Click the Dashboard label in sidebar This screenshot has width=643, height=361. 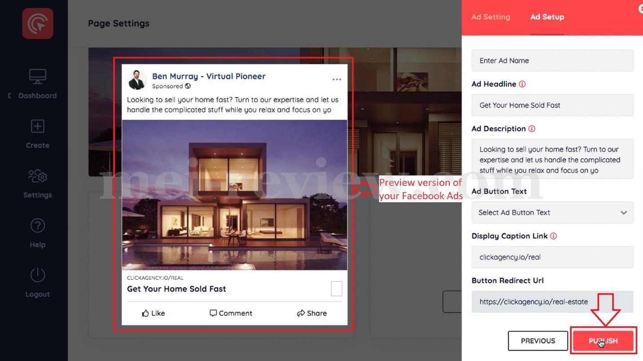[x=38, y=96]
